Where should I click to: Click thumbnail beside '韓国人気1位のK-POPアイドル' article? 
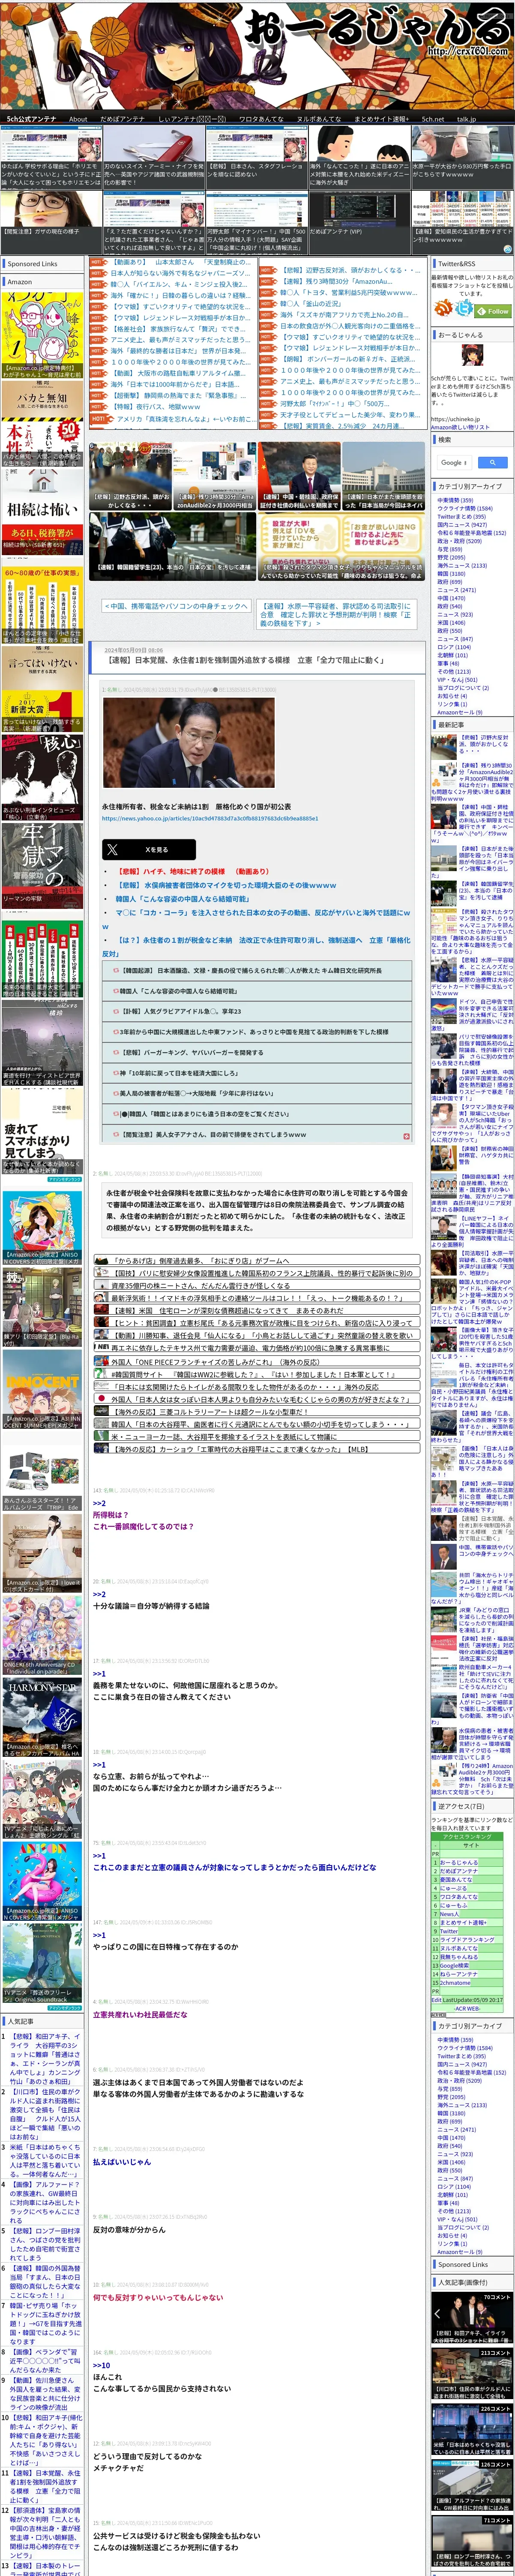pos(444,1290)
